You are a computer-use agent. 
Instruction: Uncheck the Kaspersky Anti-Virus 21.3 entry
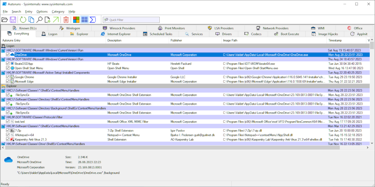(8, 140)
